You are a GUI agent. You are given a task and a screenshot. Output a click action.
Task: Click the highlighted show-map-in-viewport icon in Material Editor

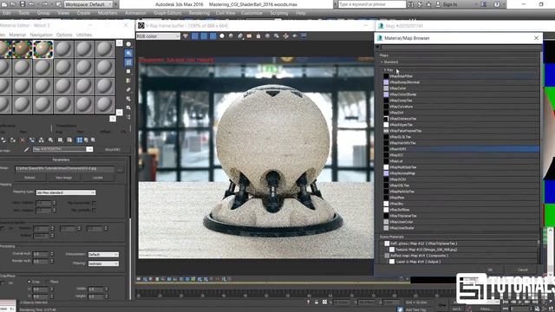(79, 140)
